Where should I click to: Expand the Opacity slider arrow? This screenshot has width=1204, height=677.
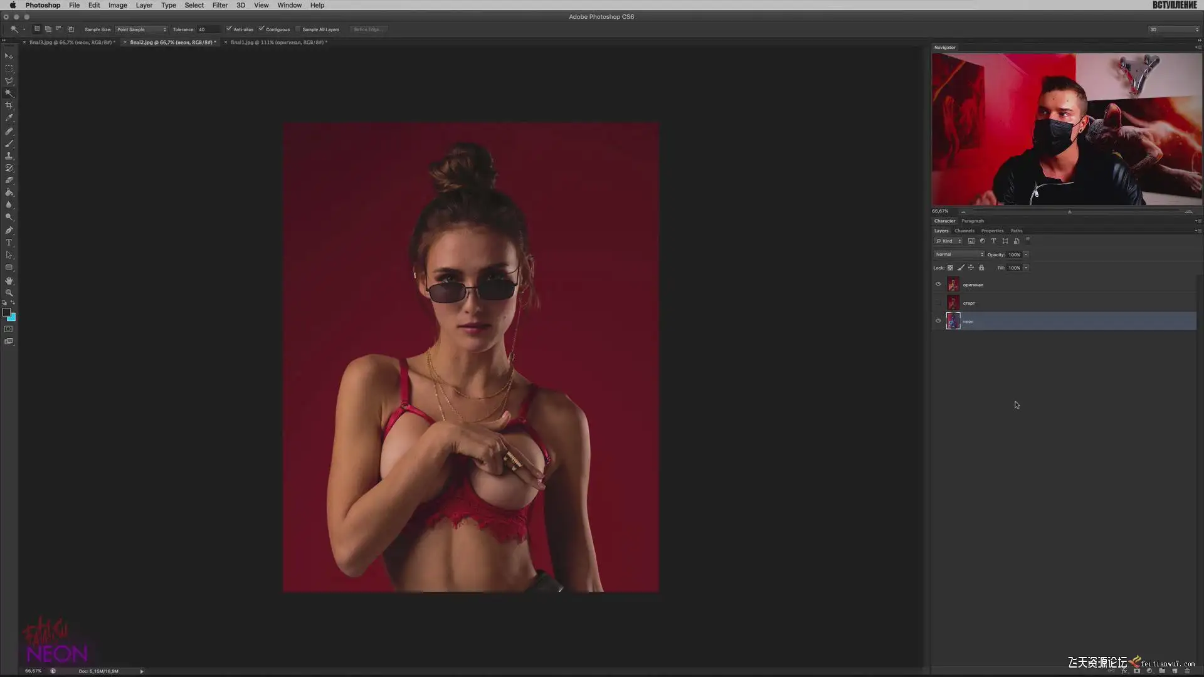[x=1026, y=255]
